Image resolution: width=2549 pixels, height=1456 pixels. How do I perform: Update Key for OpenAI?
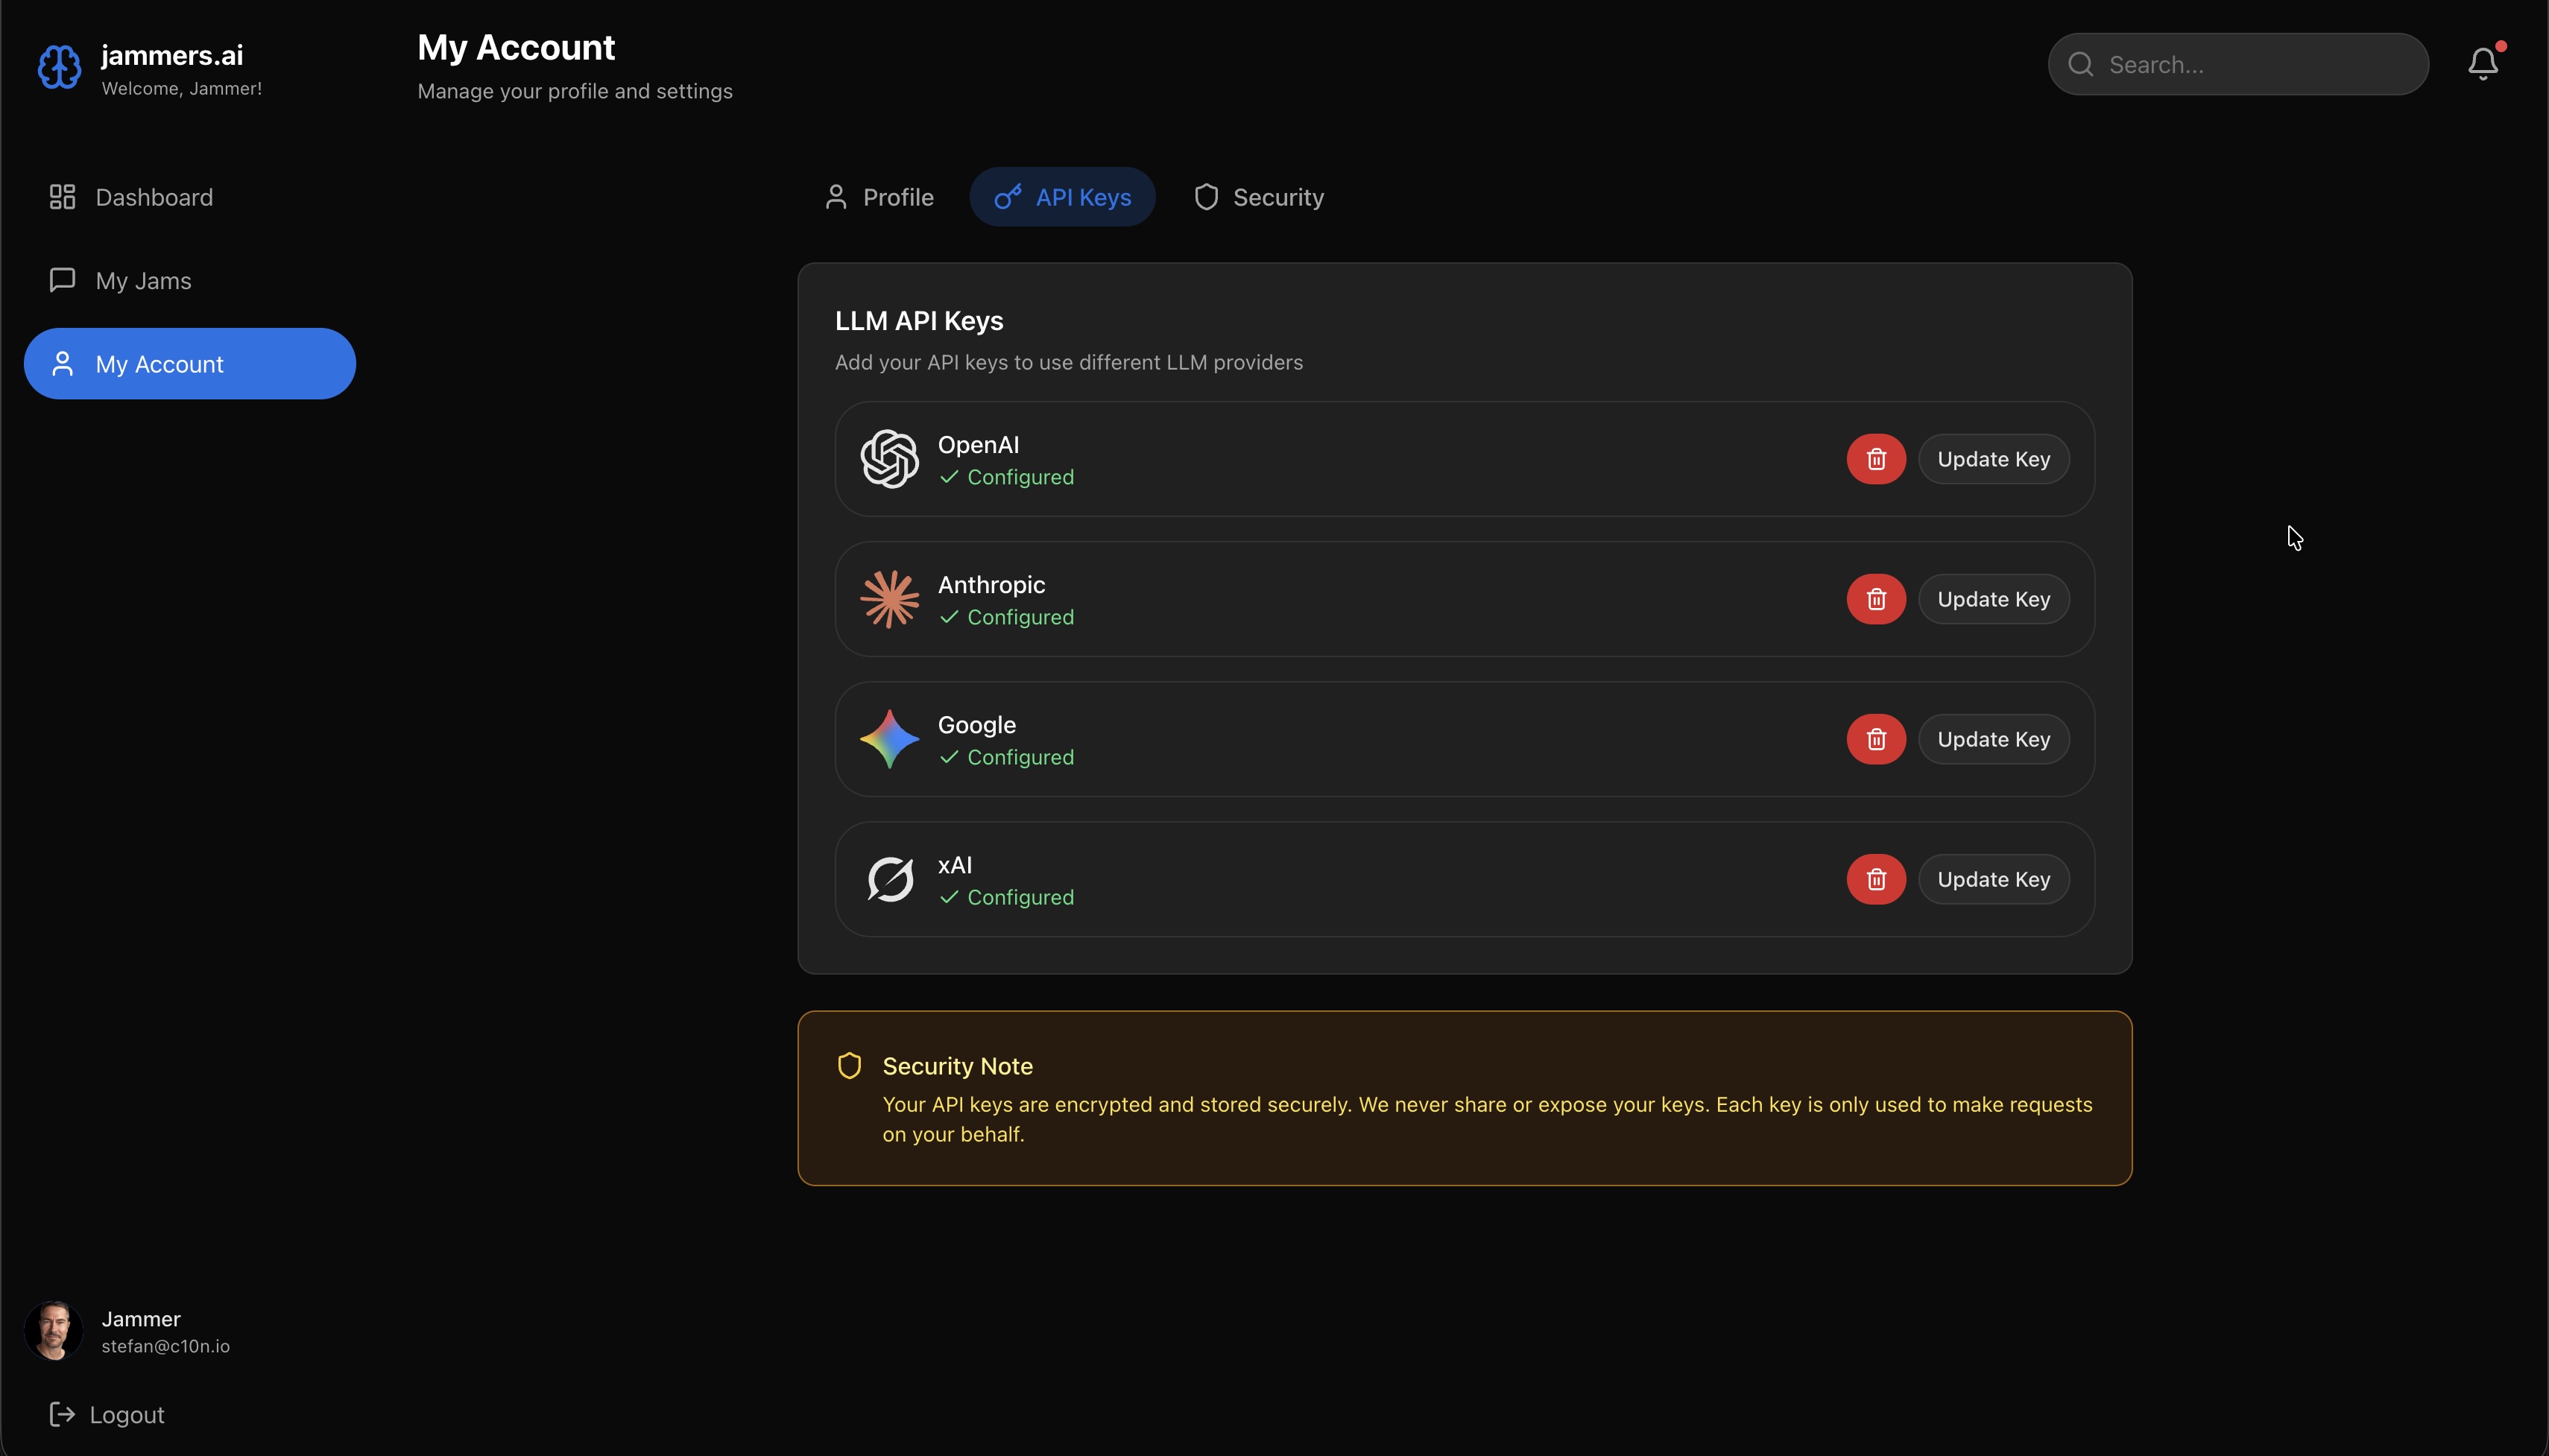tap(1993, 459)
